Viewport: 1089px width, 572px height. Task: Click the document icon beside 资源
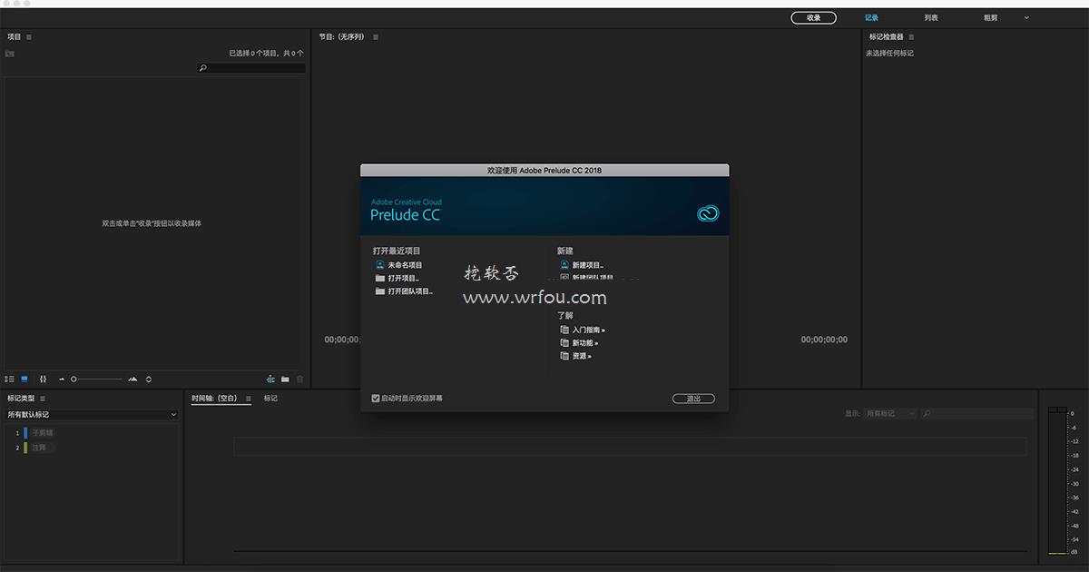pyautogui.click(x=564, y=356)
